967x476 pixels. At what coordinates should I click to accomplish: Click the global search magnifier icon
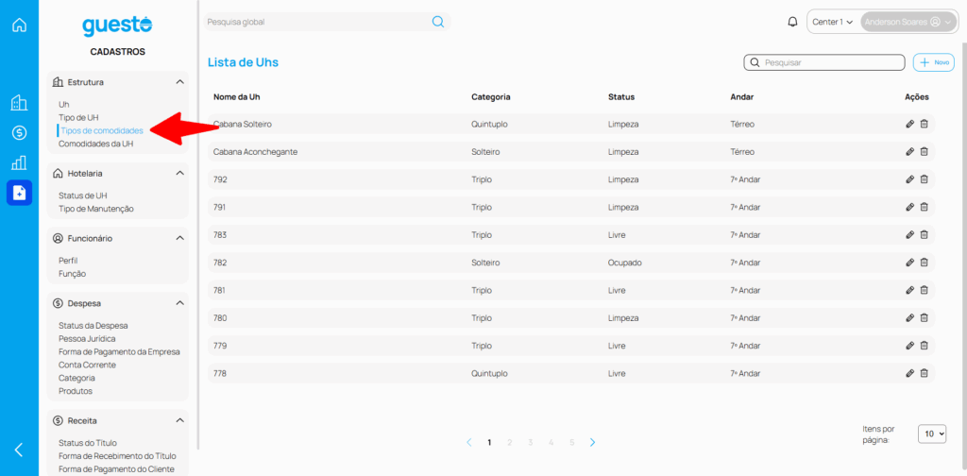(438, 22)
